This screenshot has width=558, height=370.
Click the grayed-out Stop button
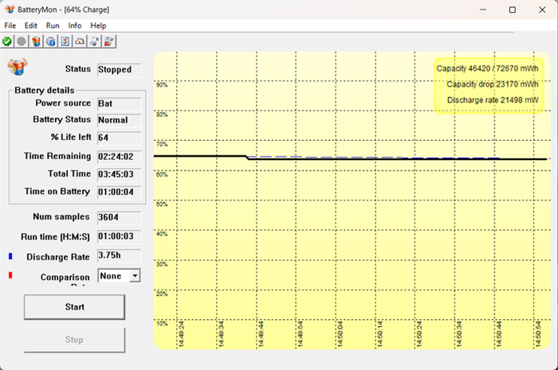pos(74,340)
